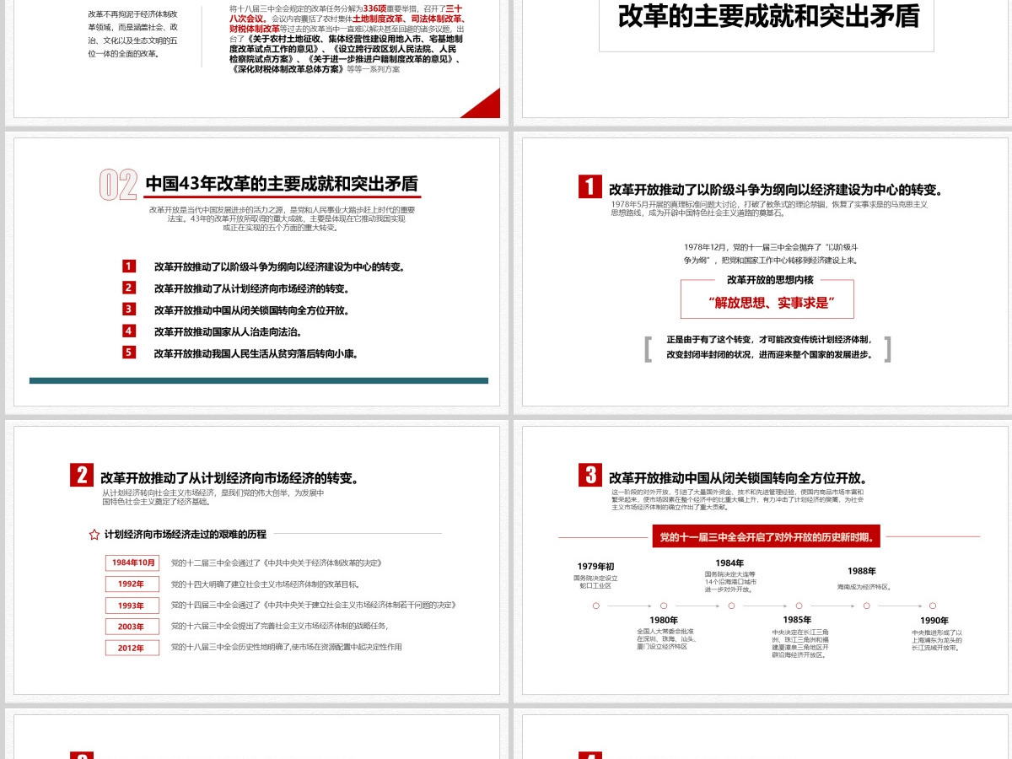Screen dimensions: 1012x759
Task: Click the large red 1 badge beside the 以经济建设为中心 heading
Action: coord(590,186)
